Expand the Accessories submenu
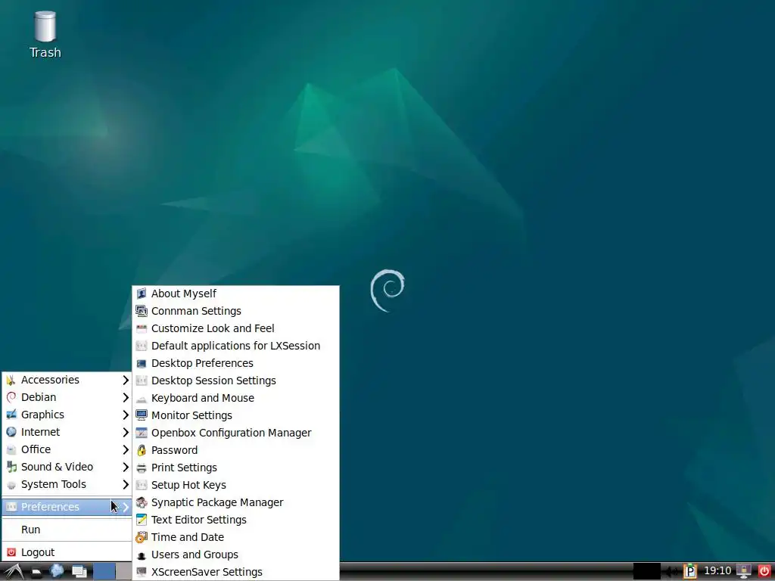The image size is (775, 581). click(x=67, y=380)
